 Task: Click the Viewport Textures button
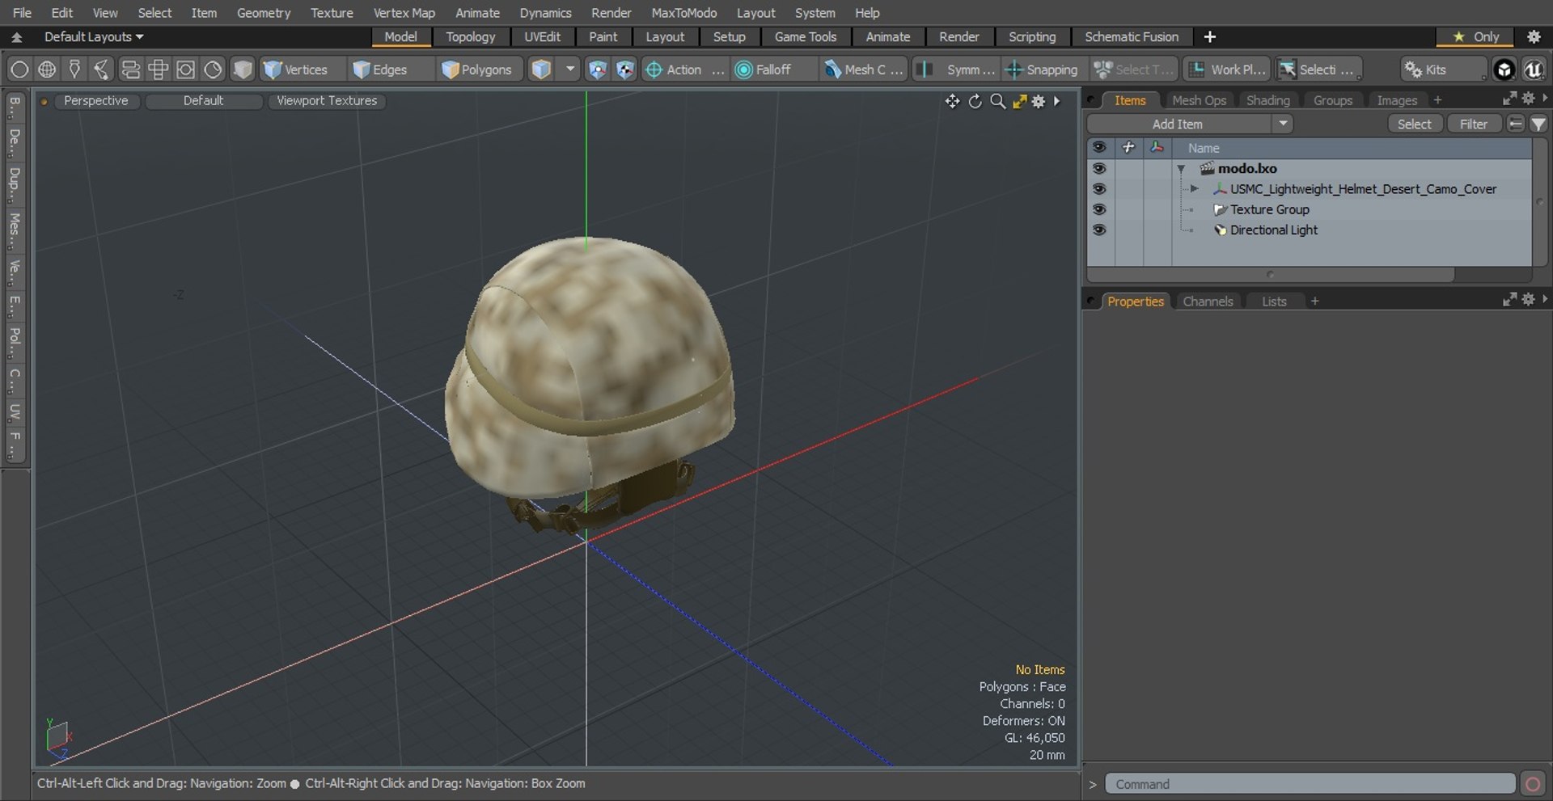(327, 100)
